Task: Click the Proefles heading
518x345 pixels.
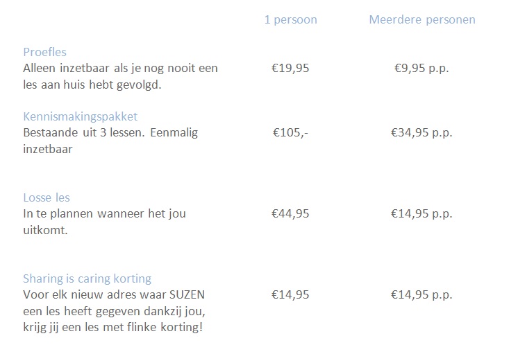Action: point(44,52)
